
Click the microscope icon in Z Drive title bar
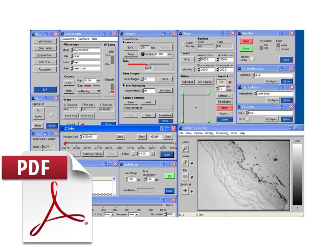pyautogui.click(x=63, y=128)
